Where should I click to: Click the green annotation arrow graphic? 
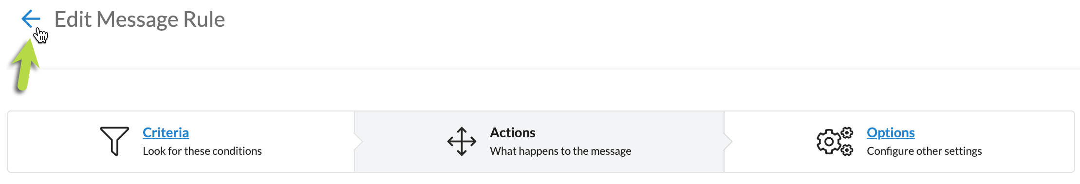tap(24, 66)
